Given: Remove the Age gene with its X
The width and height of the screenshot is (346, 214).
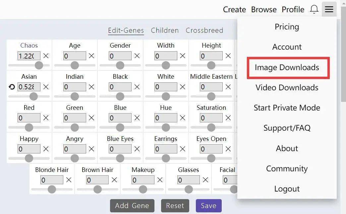Looking at the screenshot, I should click(91, 56).
